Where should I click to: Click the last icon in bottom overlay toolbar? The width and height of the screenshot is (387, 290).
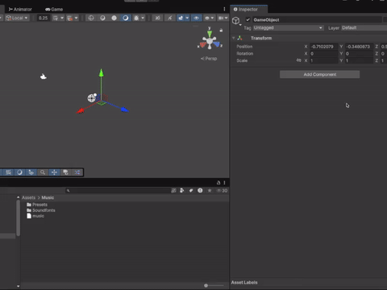pyautogui.click(x=77, y=172)
